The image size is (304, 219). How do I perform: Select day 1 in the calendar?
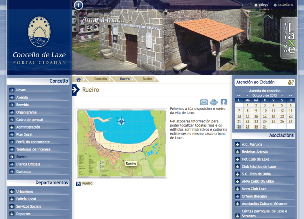248,105
